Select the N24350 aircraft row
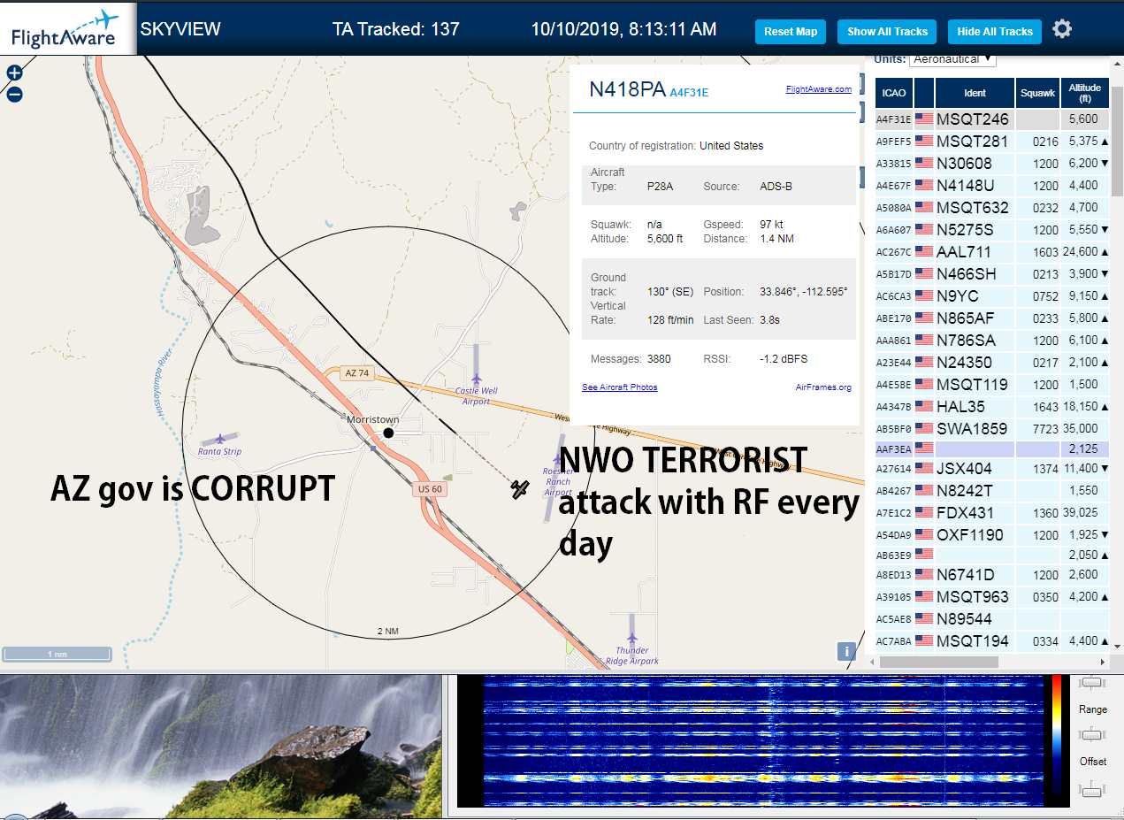The image size is (1124, 820). coord(992,363)
